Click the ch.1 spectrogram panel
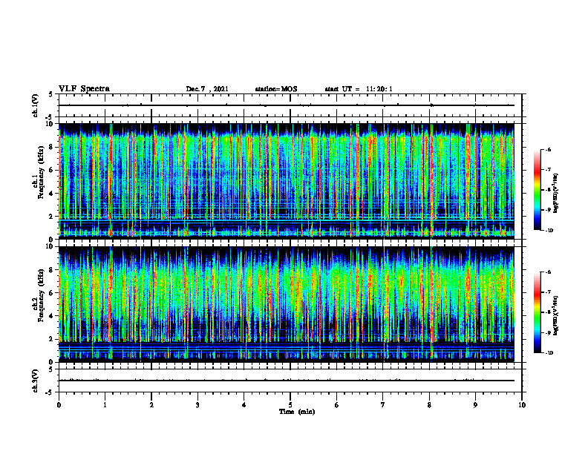This screenshot has height=454, width=588. (x=287, y=181)
